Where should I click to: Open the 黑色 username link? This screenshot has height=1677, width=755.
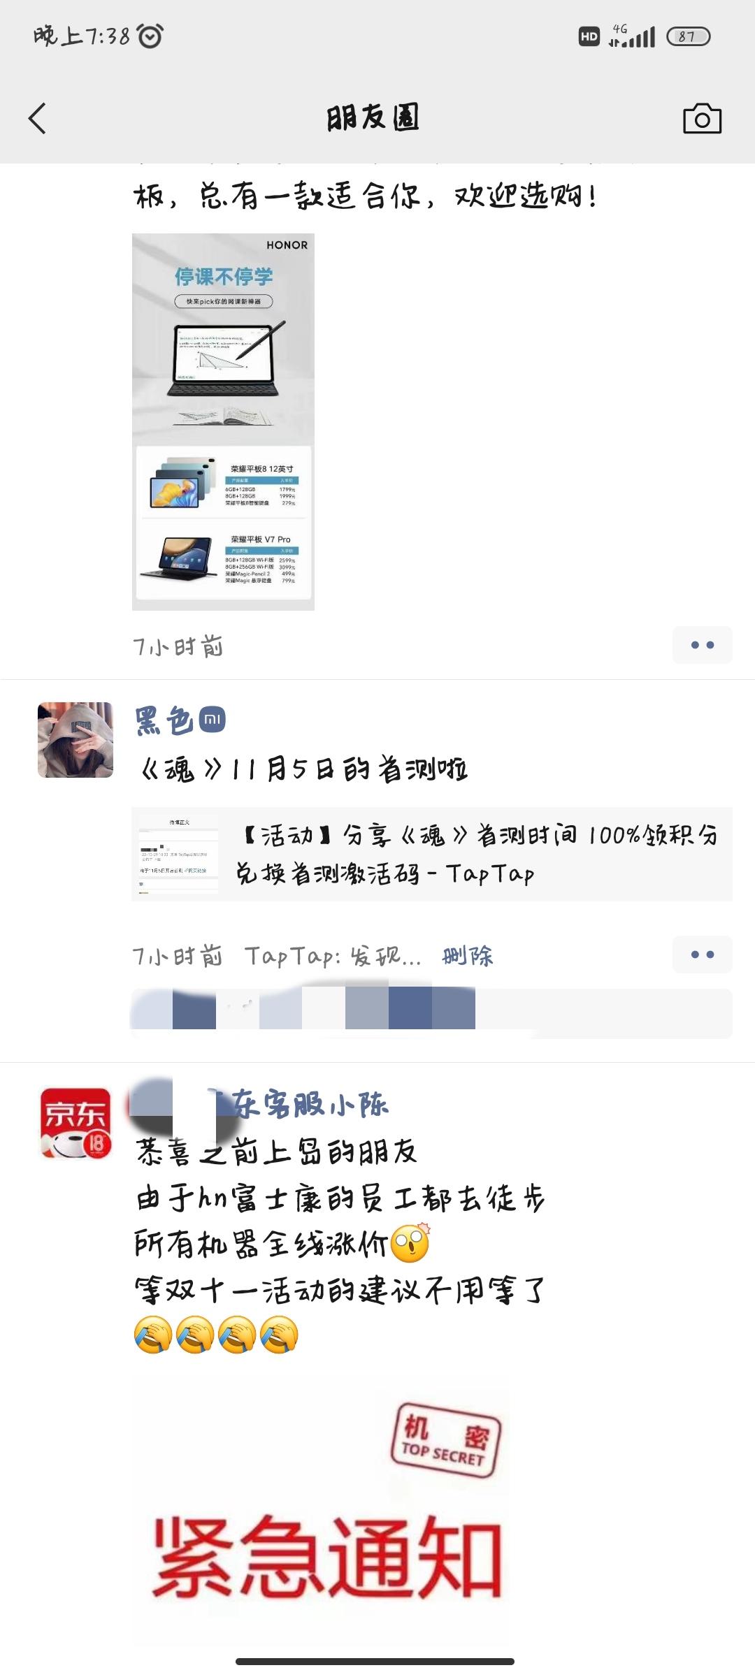(x=164, y=720)
